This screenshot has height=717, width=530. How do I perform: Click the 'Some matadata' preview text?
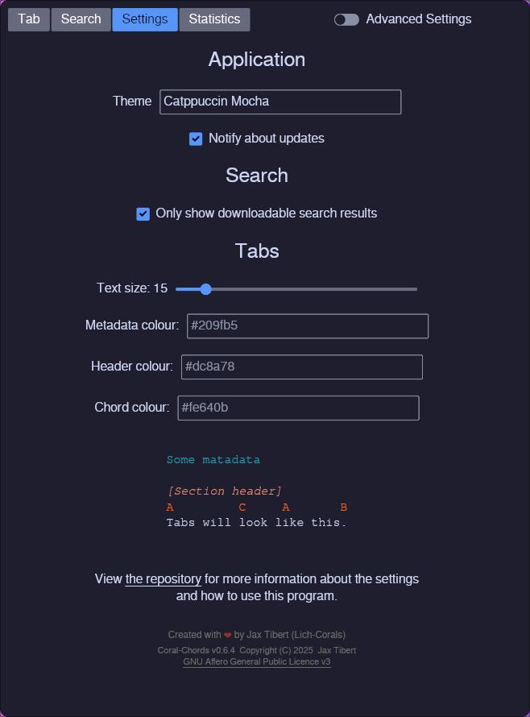click(213, 460)
